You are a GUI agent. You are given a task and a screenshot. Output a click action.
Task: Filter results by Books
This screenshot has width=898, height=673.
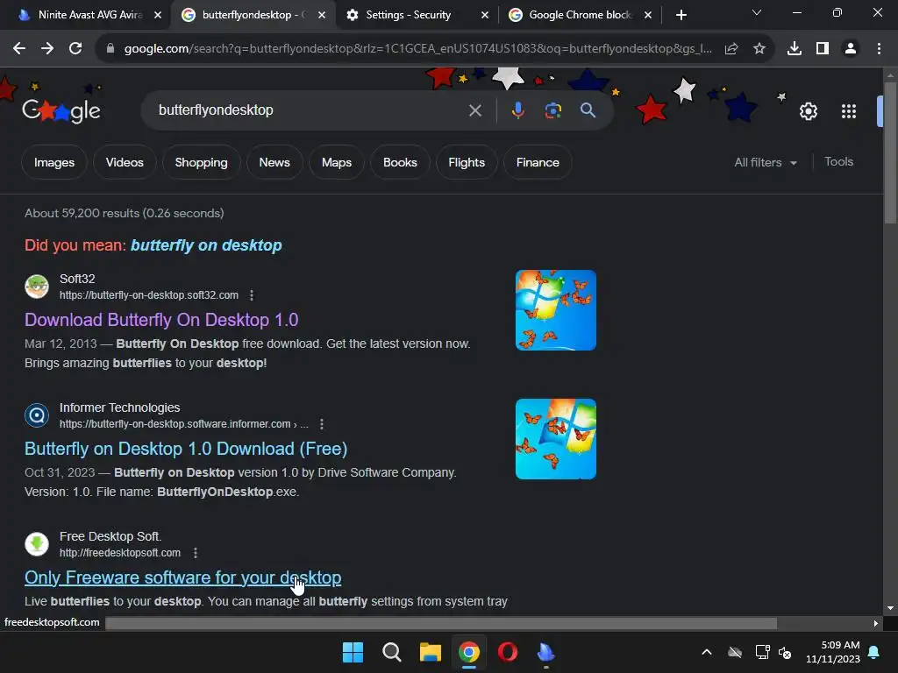pos(400,162)
